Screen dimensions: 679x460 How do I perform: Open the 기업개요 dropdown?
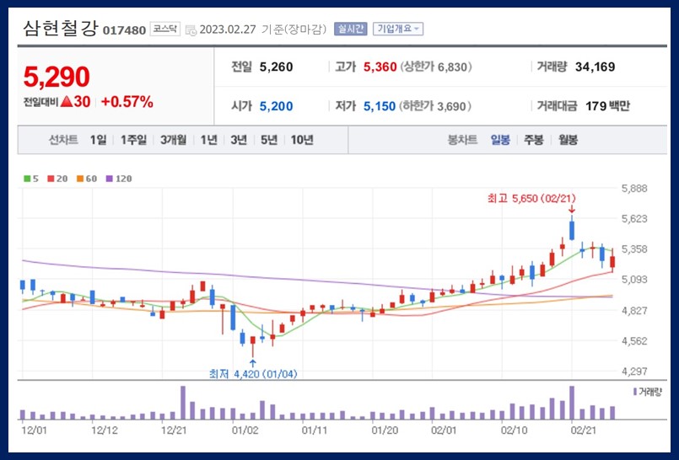tap(398, 29)
